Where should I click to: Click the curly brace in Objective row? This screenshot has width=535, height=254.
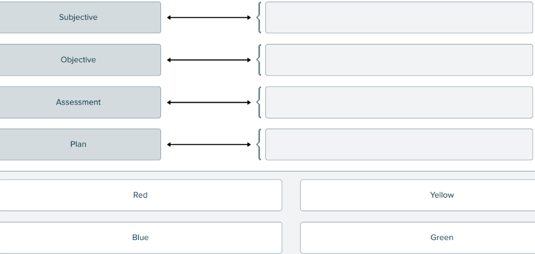pyautogui.click(x=259, y=60)
